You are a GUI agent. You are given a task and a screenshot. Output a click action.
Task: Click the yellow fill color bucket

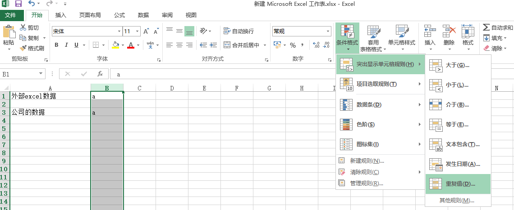(115, 45)
